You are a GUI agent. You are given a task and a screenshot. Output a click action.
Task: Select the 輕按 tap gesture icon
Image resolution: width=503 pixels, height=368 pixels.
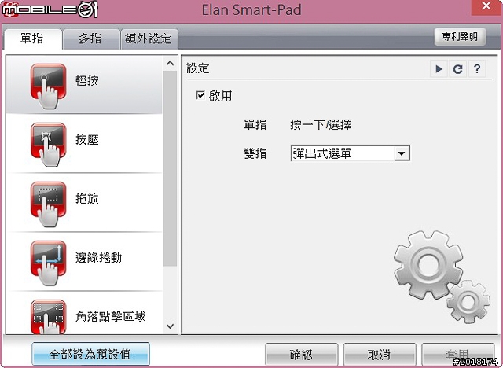49,86
